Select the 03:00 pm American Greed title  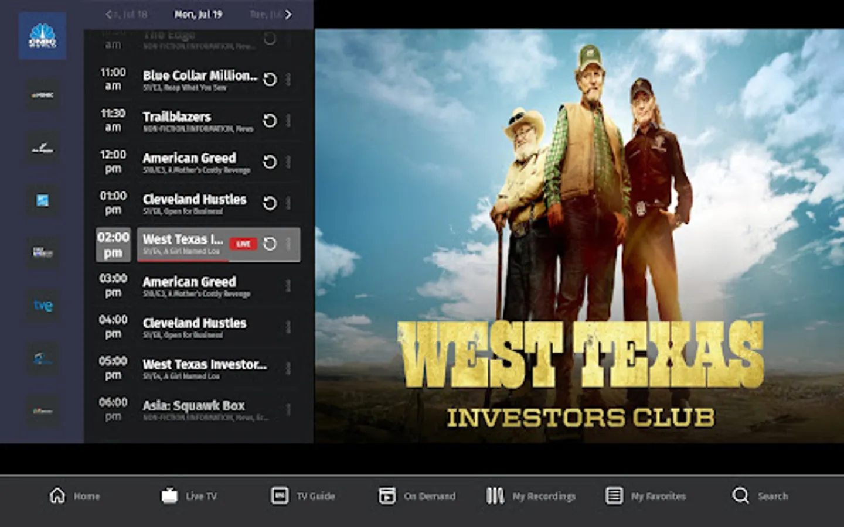pos(189,282)
